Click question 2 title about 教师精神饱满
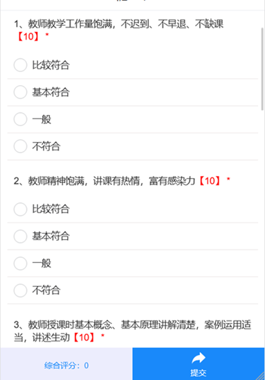 [104, 181]
